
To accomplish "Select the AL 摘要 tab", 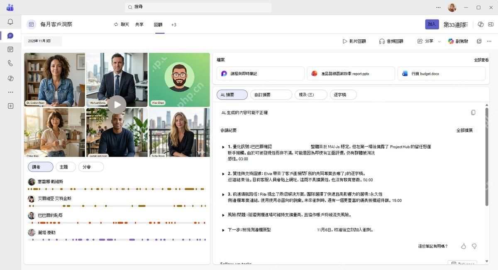I will click(x=232, y=95).
